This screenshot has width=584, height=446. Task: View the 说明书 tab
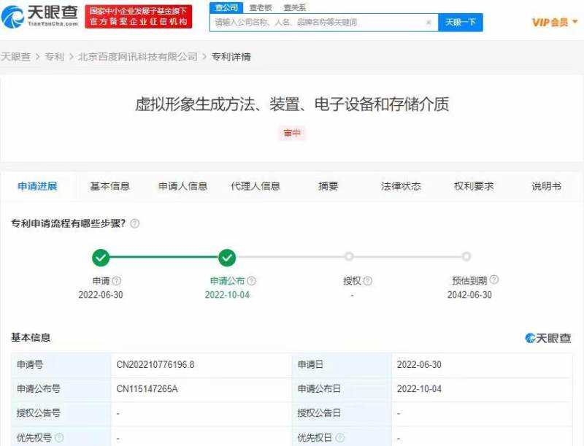tap(545, 186)
